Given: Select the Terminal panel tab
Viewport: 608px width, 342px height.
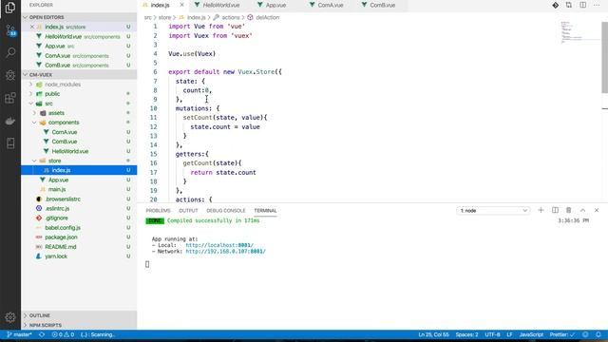Looking at the screenshot, I should pyautogui.click(x=266, y=211).
